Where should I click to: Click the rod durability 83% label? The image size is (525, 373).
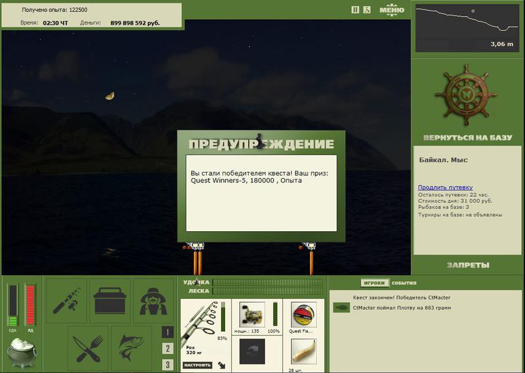point(222,338)
